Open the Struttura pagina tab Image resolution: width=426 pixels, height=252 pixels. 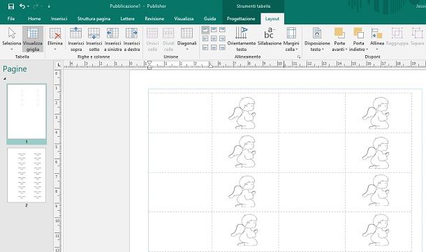(x=94, y=19)
